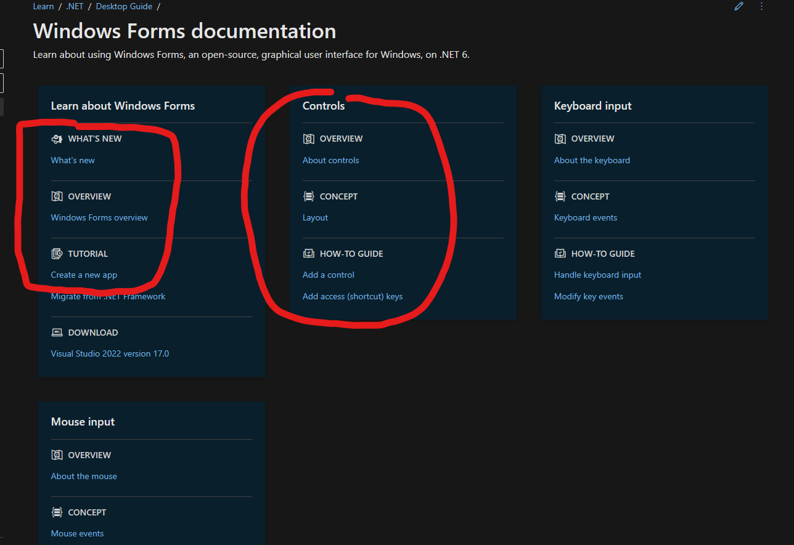Click the DOWNLOAD section label
This screenshot has height=545, width=794.
click(93, 333)
